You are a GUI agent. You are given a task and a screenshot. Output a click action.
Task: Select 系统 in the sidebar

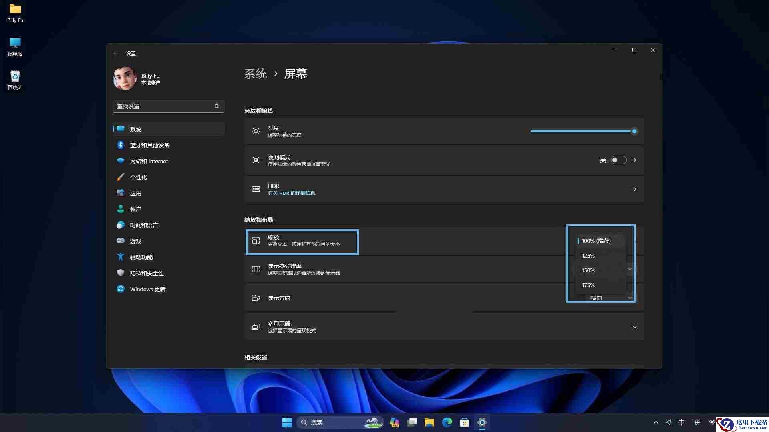[169, 129]
